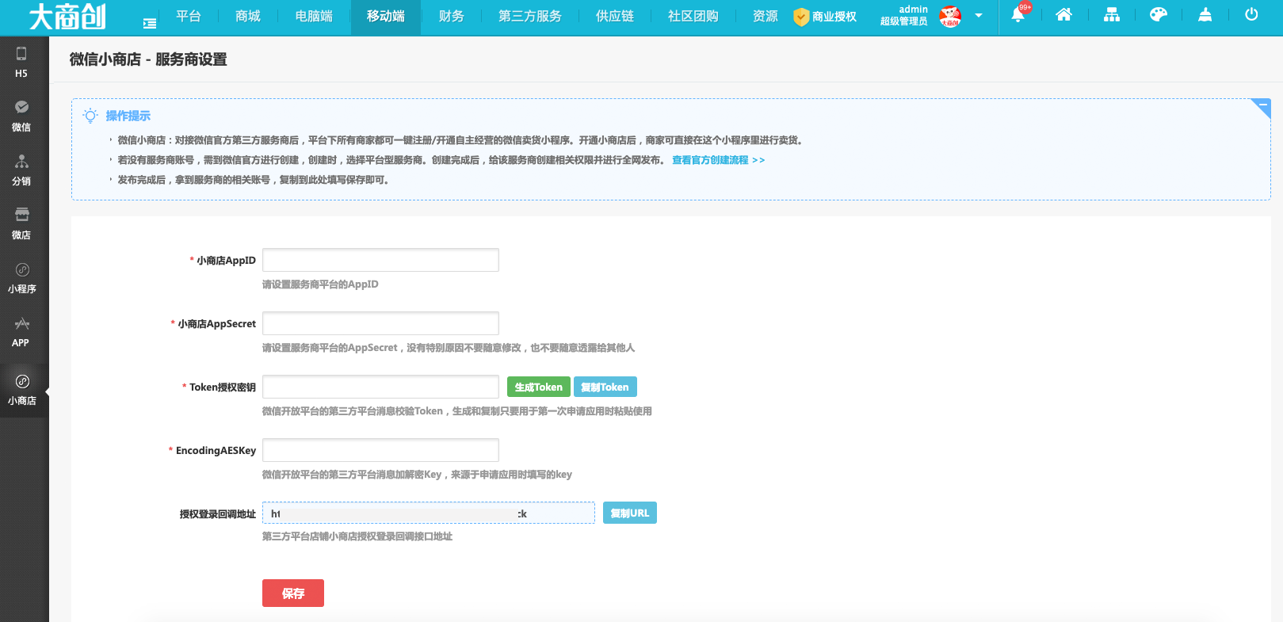Open the 社区团购 top menu
This screenshot has height=622, width=1283.
[x=693, y=16]
